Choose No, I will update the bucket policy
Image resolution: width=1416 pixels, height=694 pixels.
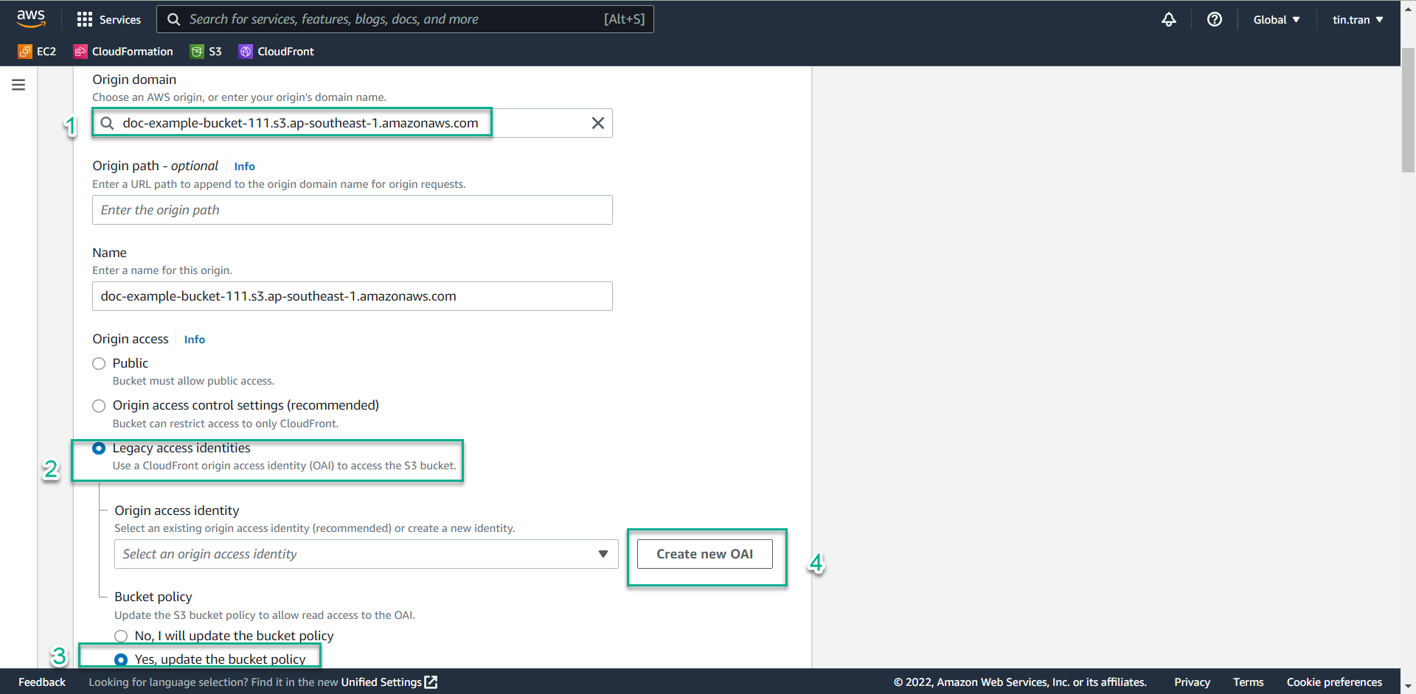tap(121, 636)
